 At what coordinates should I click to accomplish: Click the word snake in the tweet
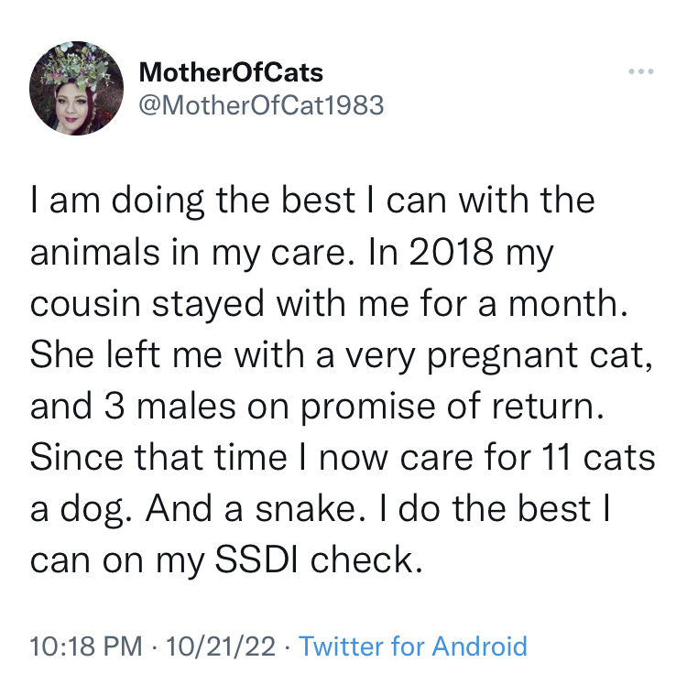305,508
